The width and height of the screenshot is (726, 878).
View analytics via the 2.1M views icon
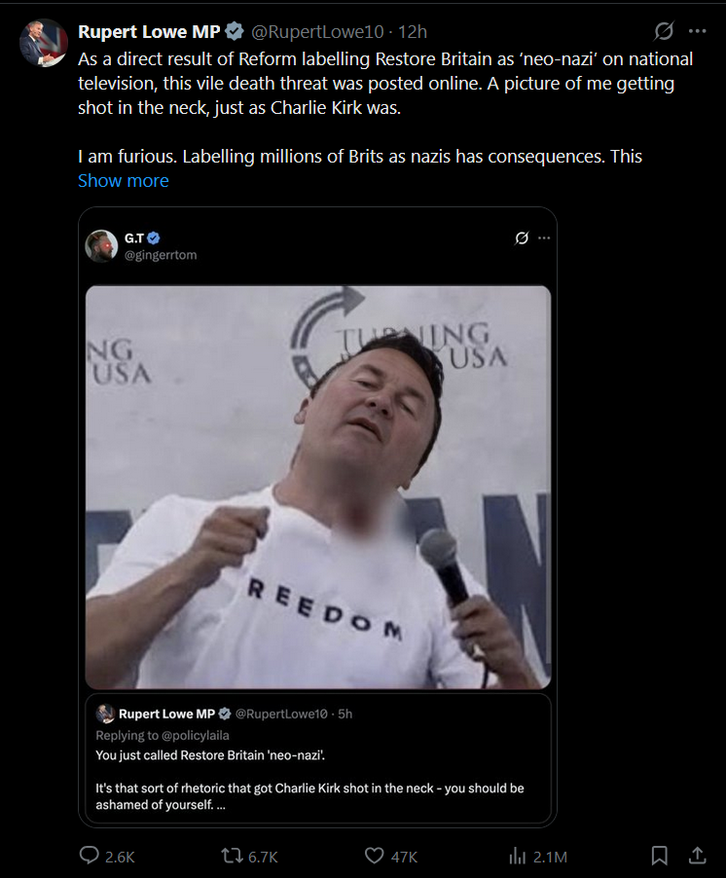point(517,856)
